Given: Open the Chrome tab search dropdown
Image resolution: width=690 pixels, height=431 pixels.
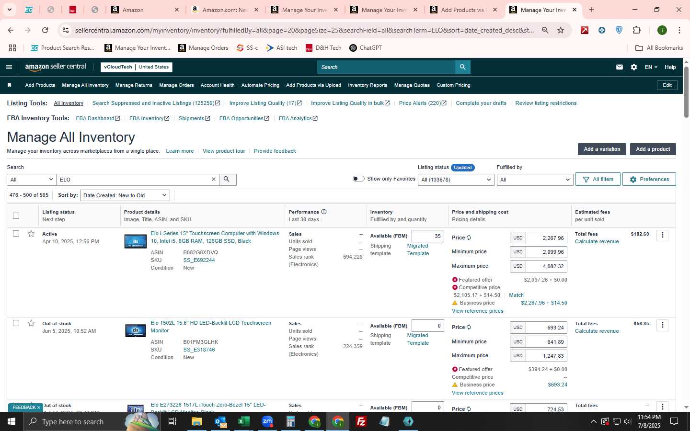Looking at the screenshot, I should pos(9,10).
